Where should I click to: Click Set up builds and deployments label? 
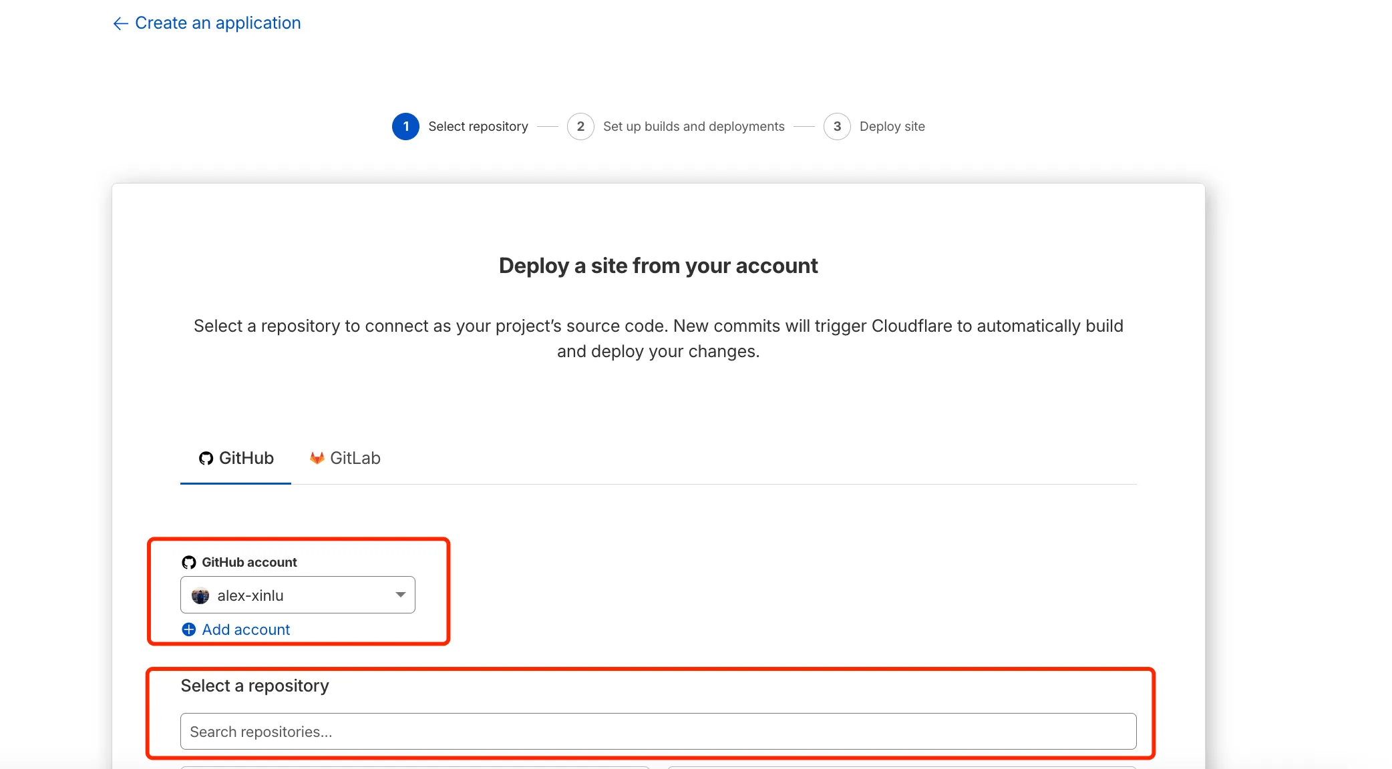694,126
